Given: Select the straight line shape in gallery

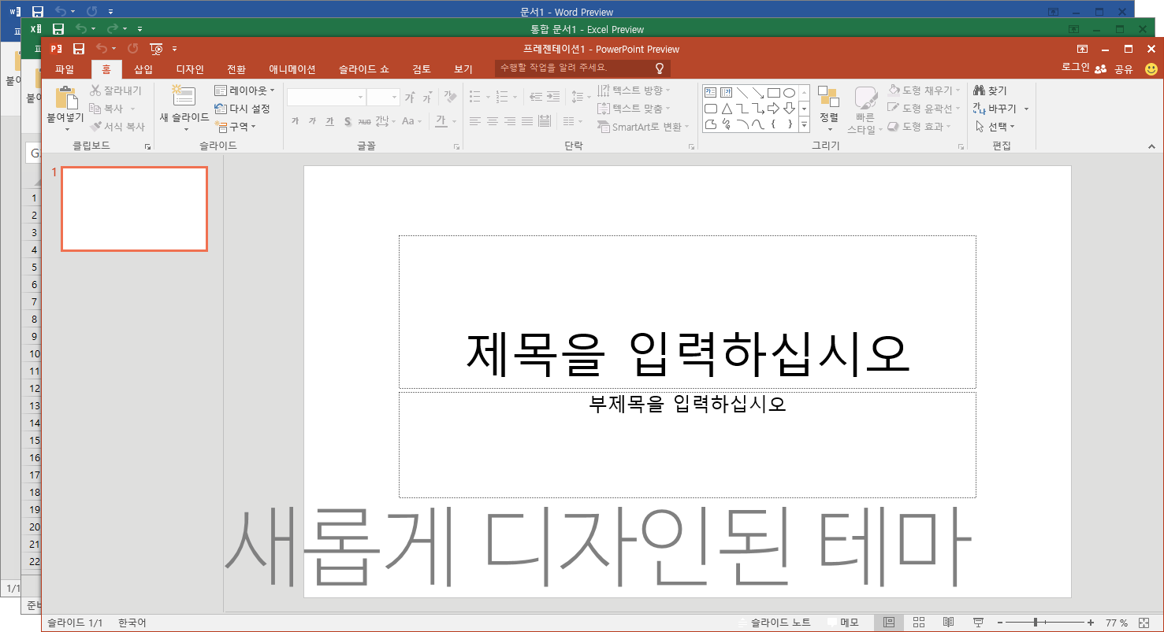Looking at the screenshot, I should 742,92.
